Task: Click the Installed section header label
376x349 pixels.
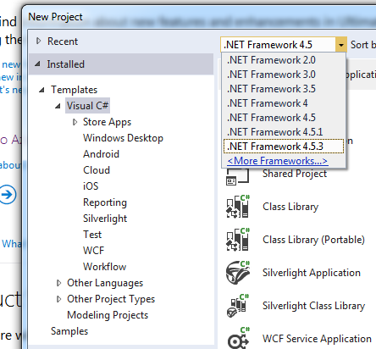Action: coord(65,64)
